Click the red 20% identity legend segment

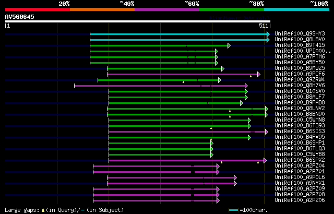click(38, 9)
